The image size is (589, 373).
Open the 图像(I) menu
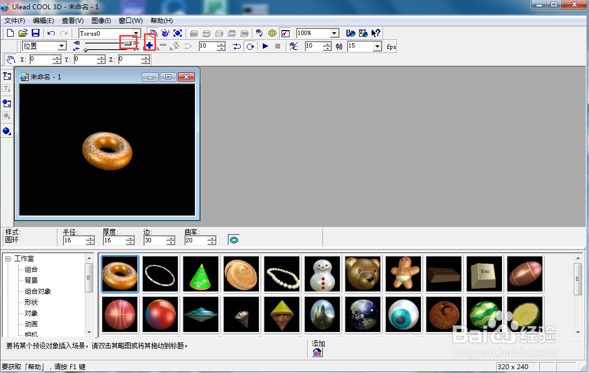click(x=101, y=21)
